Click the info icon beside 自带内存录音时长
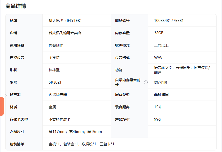The width and height of the screenshot is (222, 152). coord(146,82)
